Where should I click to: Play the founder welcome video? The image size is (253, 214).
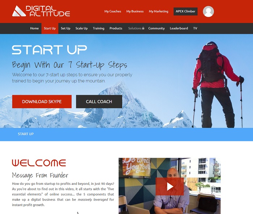tap(170, 187)
